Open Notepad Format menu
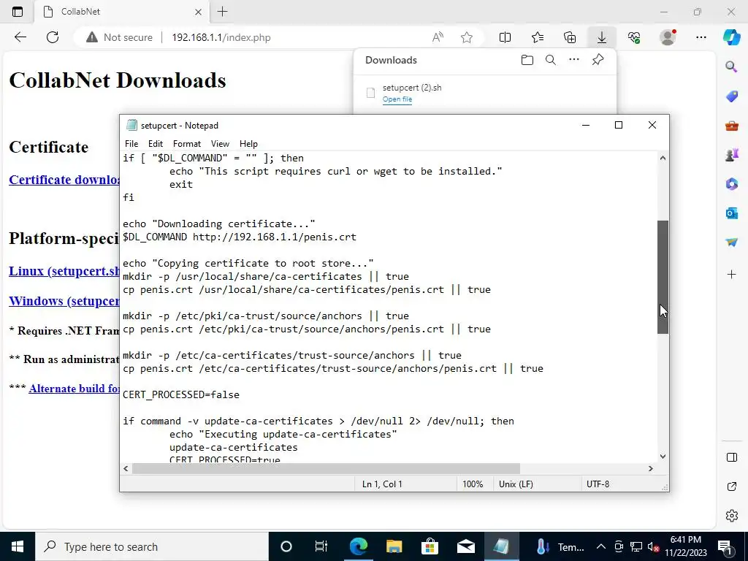Image resolution: width=748 pixels, height=561 pixels. coord(186,144)
